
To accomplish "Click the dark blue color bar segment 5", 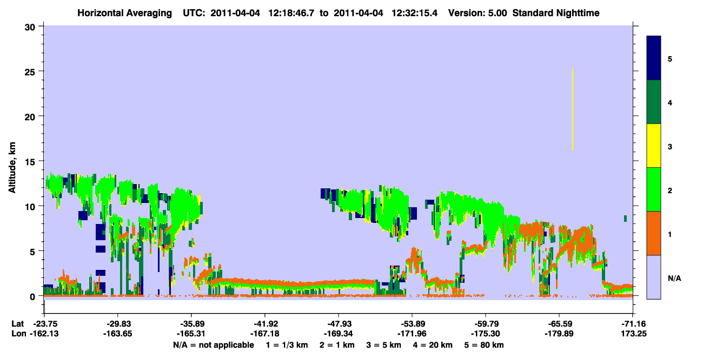I will [654, 58].
